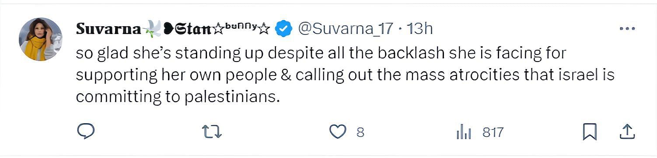Screen dimensions: 657x158
Task: Click the black heart emoji before Stan
Action: click(x=169, y=29)
